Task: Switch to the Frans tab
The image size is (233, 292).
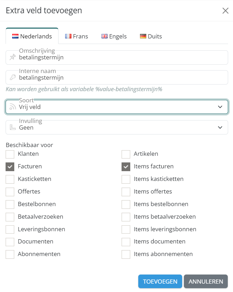Action: click(77, 36)
